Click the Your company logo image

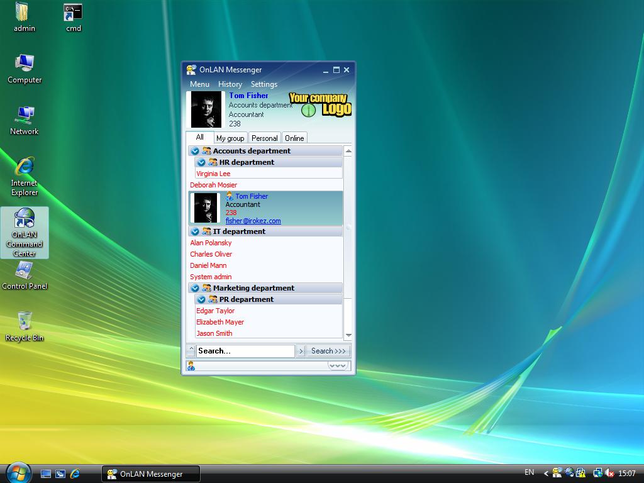click(x=319, y=104)
